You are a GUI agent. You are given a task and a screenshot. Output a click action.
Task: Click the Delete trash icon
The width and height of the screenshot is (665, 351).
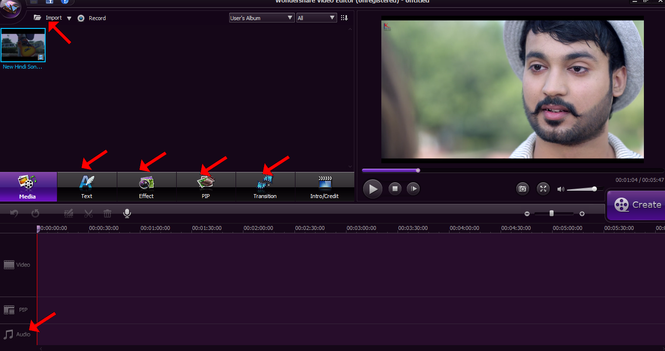107,213
